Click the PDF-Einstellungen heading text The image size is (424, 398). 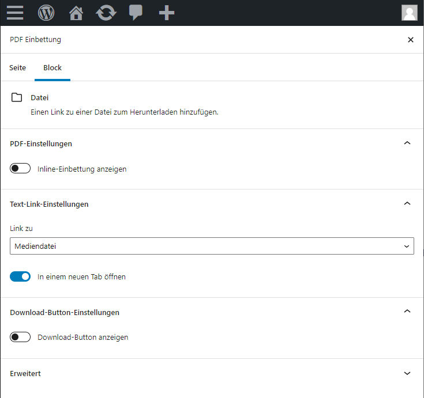tap(41, 143)
